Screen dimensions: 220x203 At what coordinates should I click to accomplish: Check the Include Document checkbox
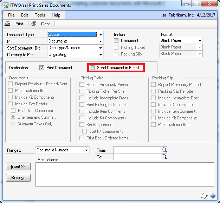coord(116,41)
